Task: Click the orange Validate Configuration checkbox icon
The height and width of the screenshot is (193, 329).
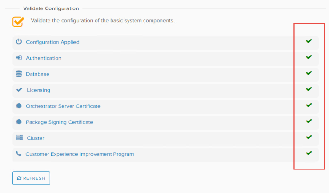Action: tap(18, 22)
